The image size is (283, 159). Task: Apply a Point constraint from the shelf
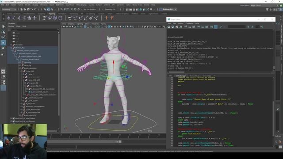[x=76, y=18]
